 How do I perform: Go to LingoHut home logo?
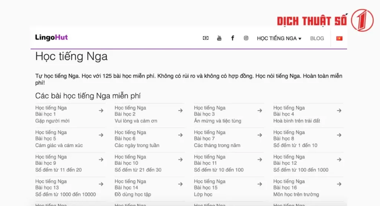(51, 37)
